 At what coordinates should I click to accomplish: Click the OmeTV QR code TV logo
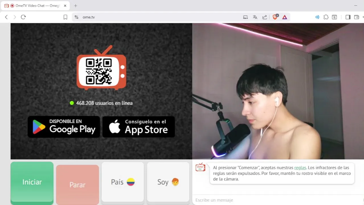[x=101, y=68]
